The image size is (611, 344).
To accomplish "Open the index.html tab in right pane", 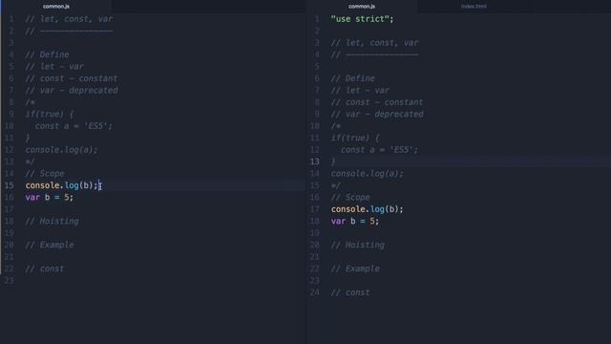I will [474, 7].
